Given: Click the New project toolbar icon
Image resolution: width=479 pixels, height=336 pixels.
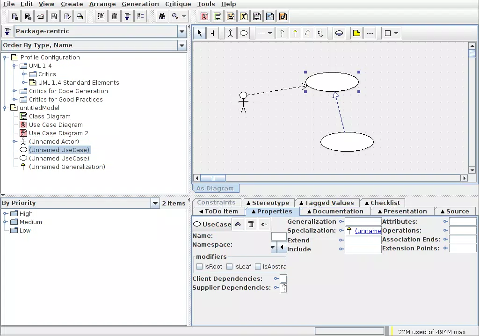Looking at the screenshot, I should (15, 16).
